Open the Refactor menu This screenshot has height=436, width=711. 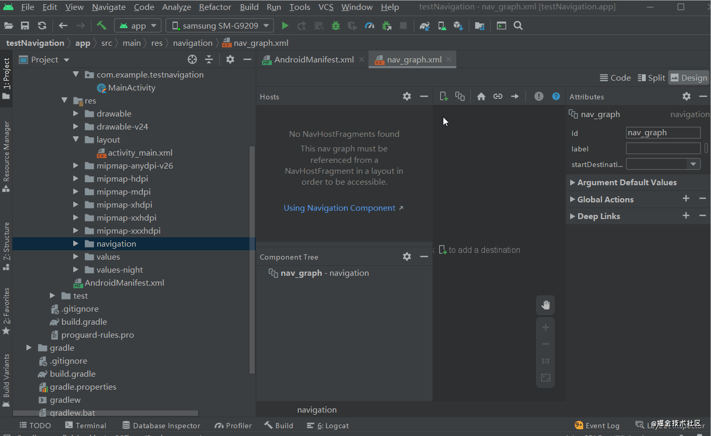click(x=215, y=7)
